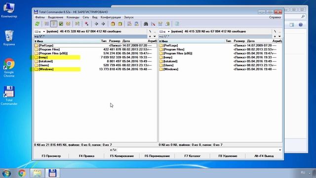Open the notepad toolbar icon
Image resolution: width=316 pixels, height=178 pixels.
pyautogui.click(x=177, y=24)
